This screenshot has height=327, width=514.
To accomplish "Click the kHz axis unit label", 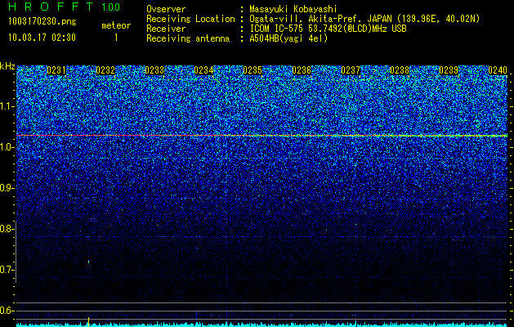I will click(7, 66).
